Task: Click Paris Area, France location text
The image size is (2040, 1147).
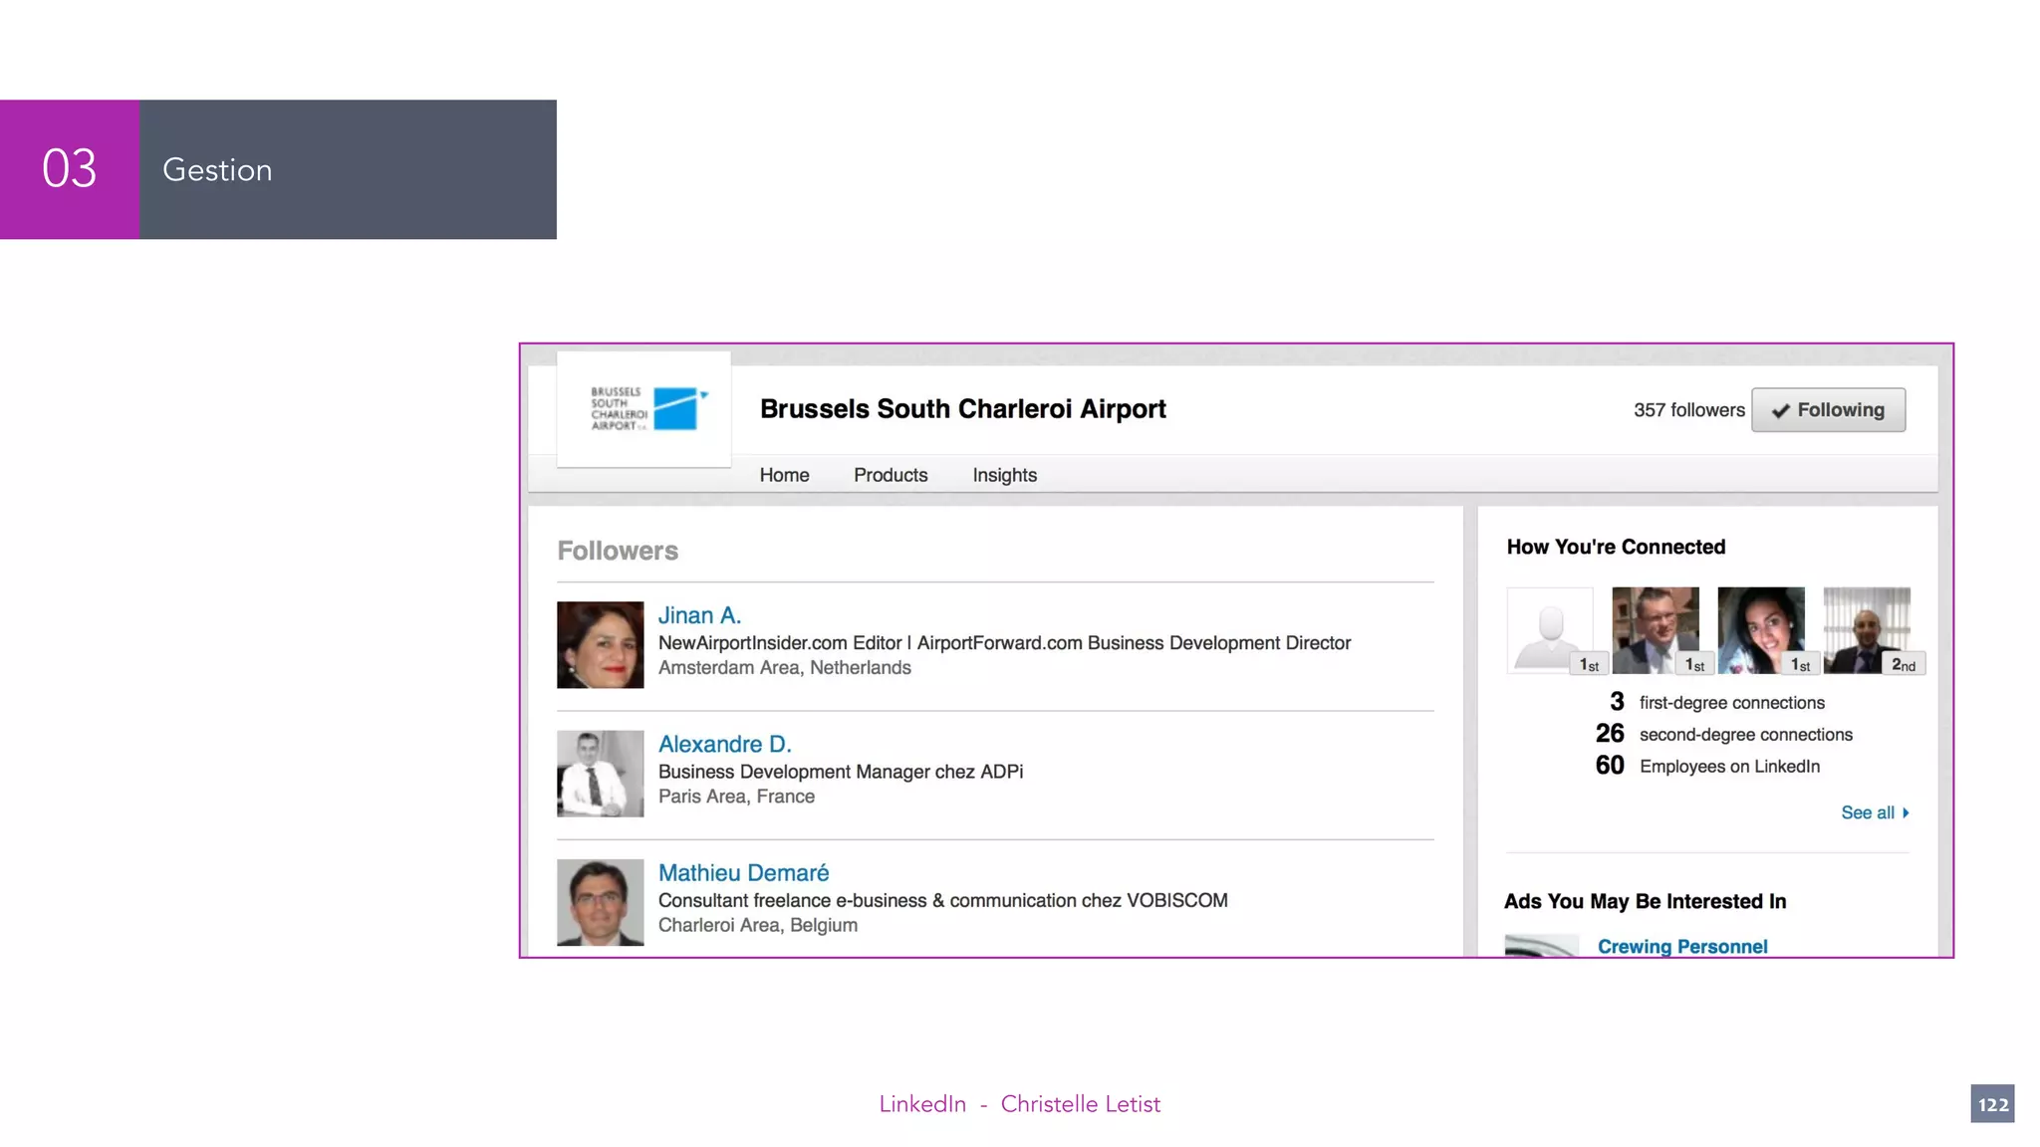Action: pos(736,797)
